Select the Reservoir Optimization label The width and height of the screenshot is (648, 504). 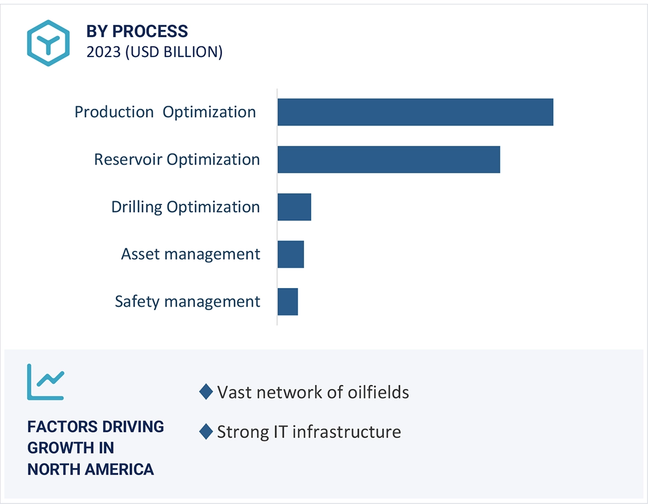[x=177, y=160]
